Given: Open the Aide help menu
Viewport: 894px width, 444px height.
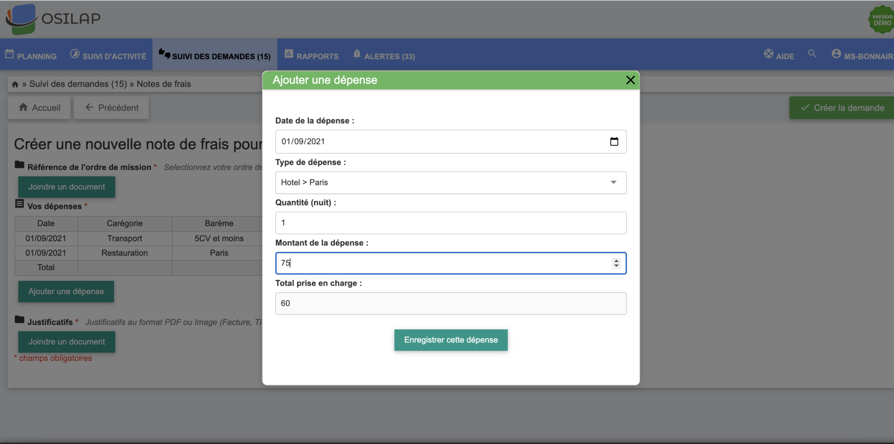Looking at the screenshot, I should click(x=779, y=55).
